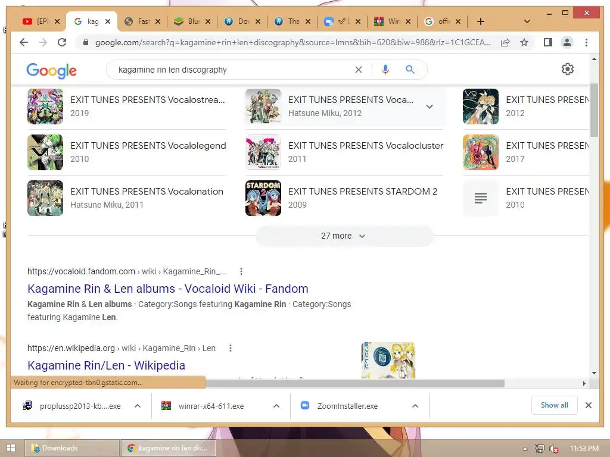The width and height of the screenshot is (610, 457).
Task: Switch to the Fast tab
Action: (142, 21)
